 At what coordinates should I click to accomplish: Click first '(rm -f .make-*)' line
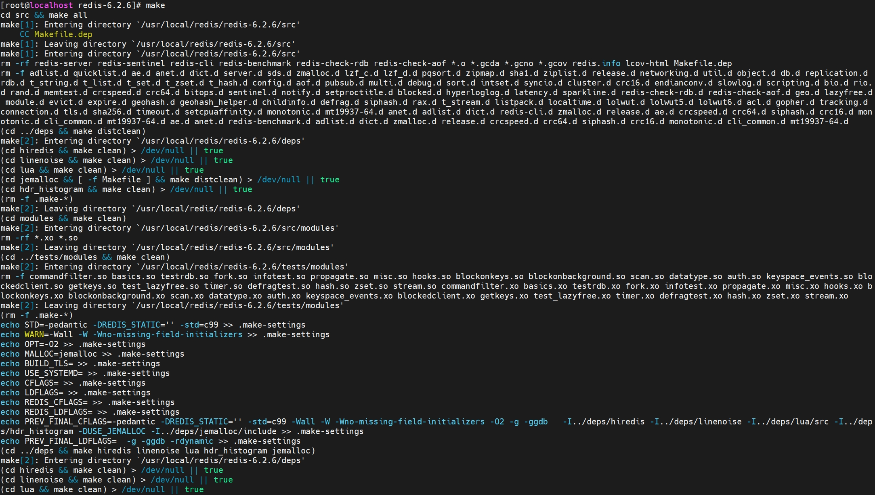point(37,199)
